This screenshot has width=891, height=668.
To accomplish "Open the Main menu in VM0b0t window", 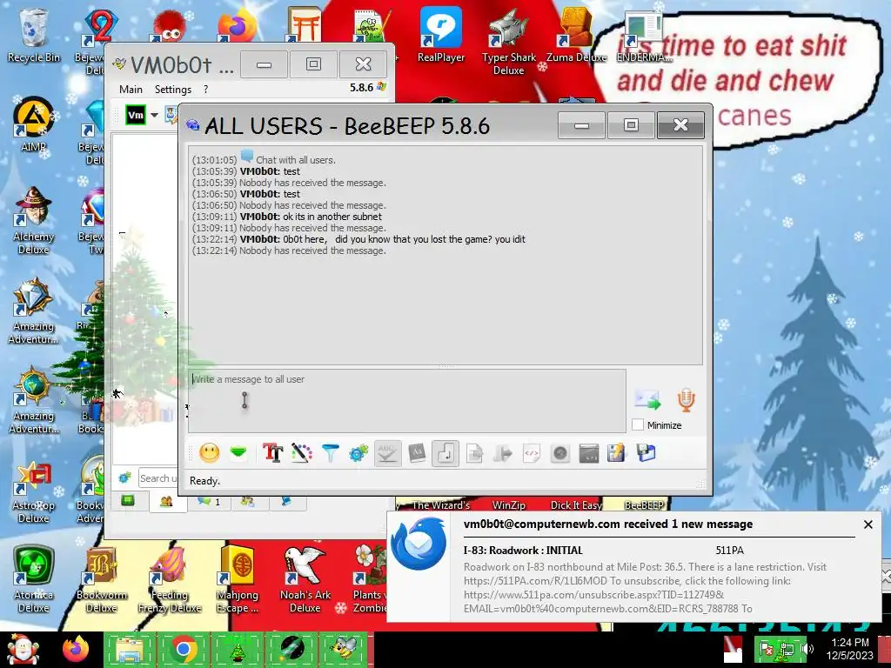I will point(131,90).
